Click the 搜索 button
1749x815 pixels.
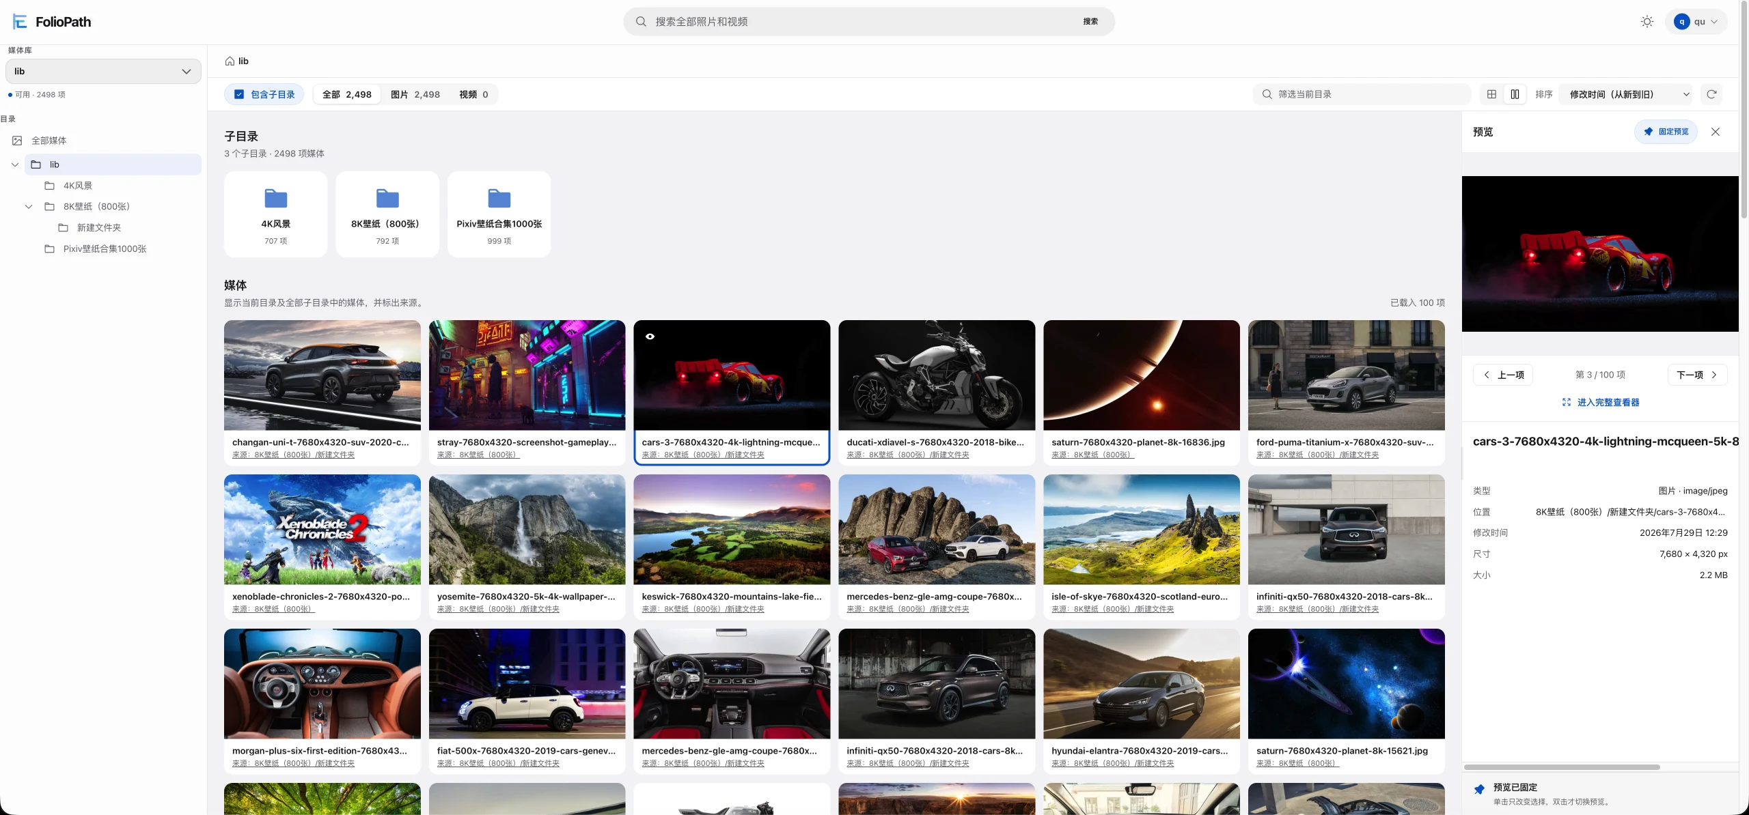pos(1090,22)
